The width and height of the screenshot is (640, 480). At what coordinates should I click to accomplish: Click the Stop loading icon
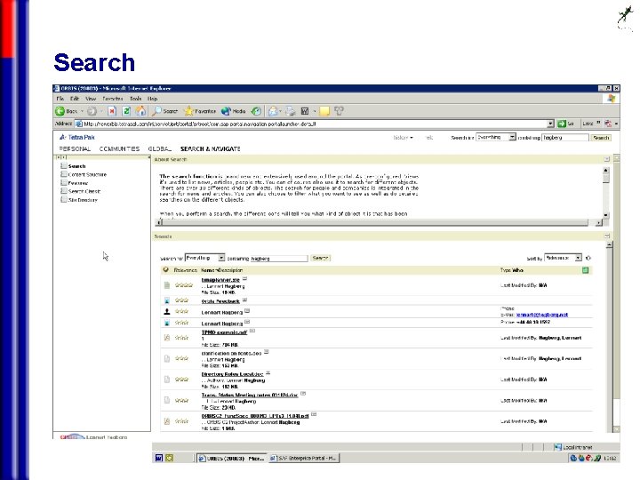[x=112, y=111]
